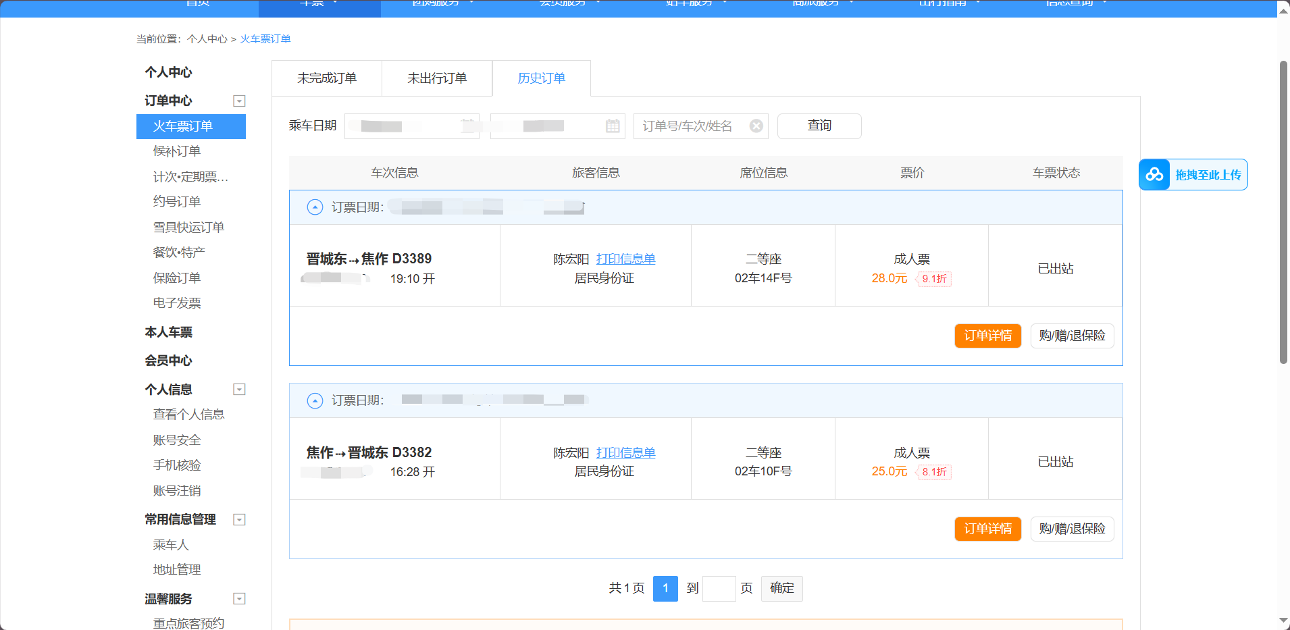Image resolution: width=1290 pixels, height=630 pixels.
Task: Collapse the 订单中心 sidebar section
Action: pos(239,101)
